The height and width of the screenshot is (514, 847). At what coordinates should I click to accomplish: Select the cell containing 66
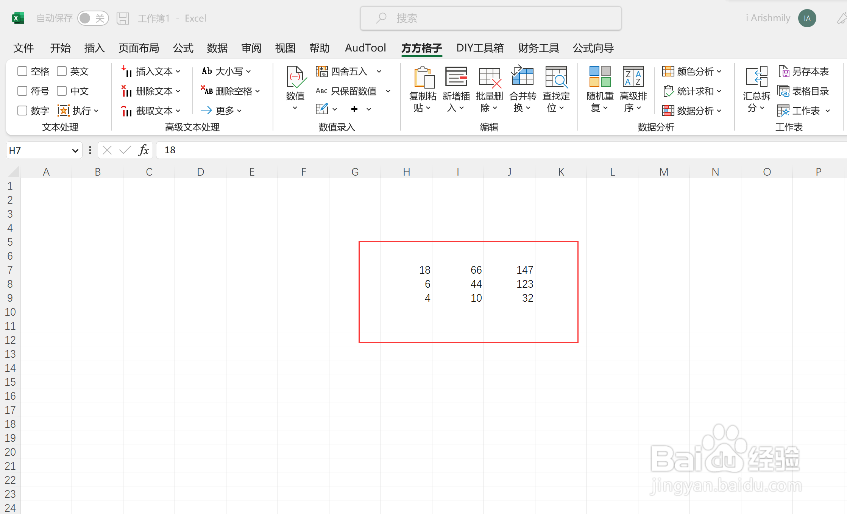458,270
